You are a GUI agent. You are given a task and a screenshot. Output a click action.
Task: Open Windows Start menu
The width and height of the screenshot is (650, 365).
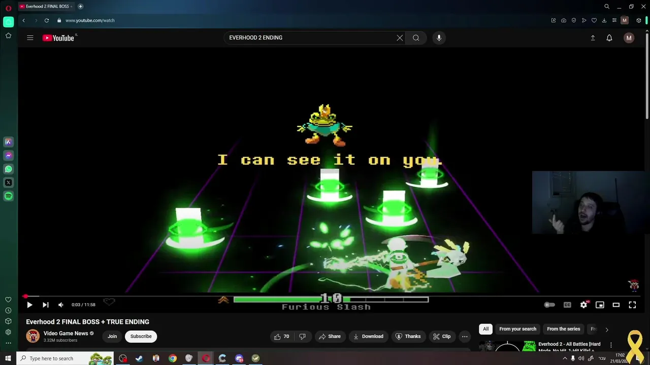(8, 358)
